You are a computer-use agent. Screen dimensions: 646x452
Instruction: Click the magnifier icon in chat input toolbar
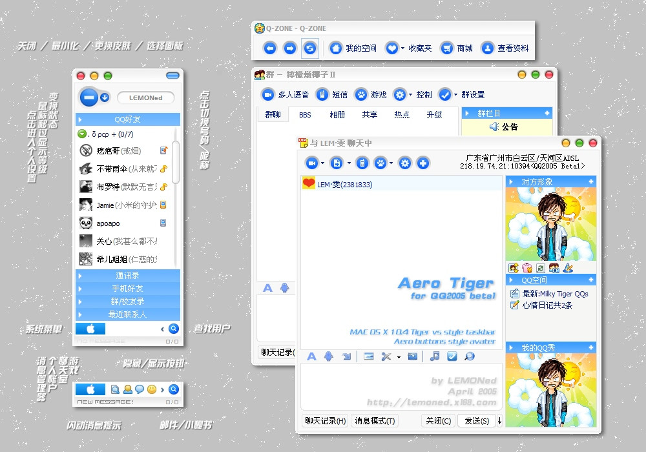pos(469,356)
